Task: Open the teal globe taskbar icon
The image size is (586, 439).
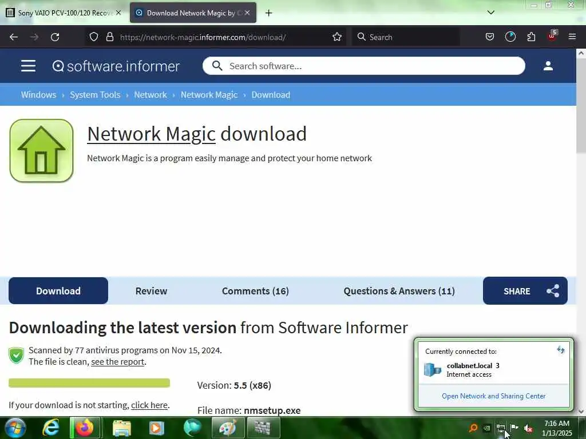Action: click(x=192, y=428)
